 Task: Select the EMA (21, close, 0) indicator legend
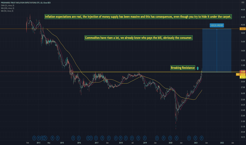8,6
